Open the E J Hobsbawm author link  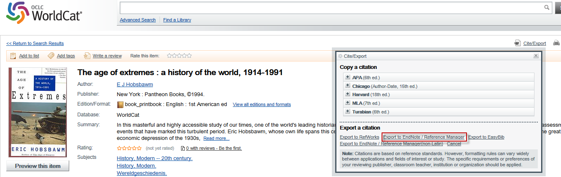(135, 85)
